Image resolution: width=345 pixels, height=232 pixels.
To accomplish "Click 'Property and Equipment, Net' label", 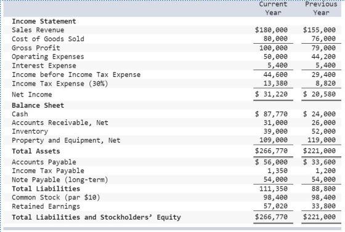I will click(x=66, y=140).
